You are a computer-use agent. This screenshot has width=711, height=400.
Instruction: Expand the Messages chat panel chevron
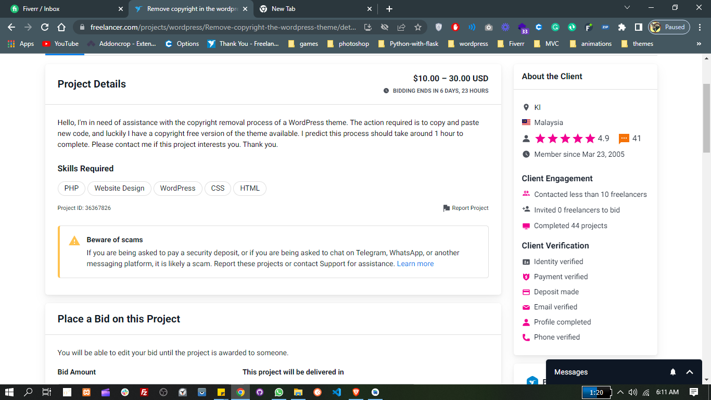(690, 372)
